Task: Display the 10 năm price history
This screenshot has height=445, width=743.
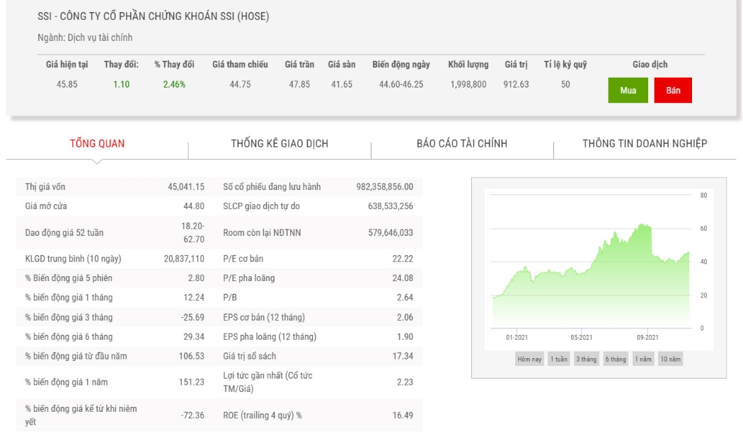Action: (x=671, y=359)
